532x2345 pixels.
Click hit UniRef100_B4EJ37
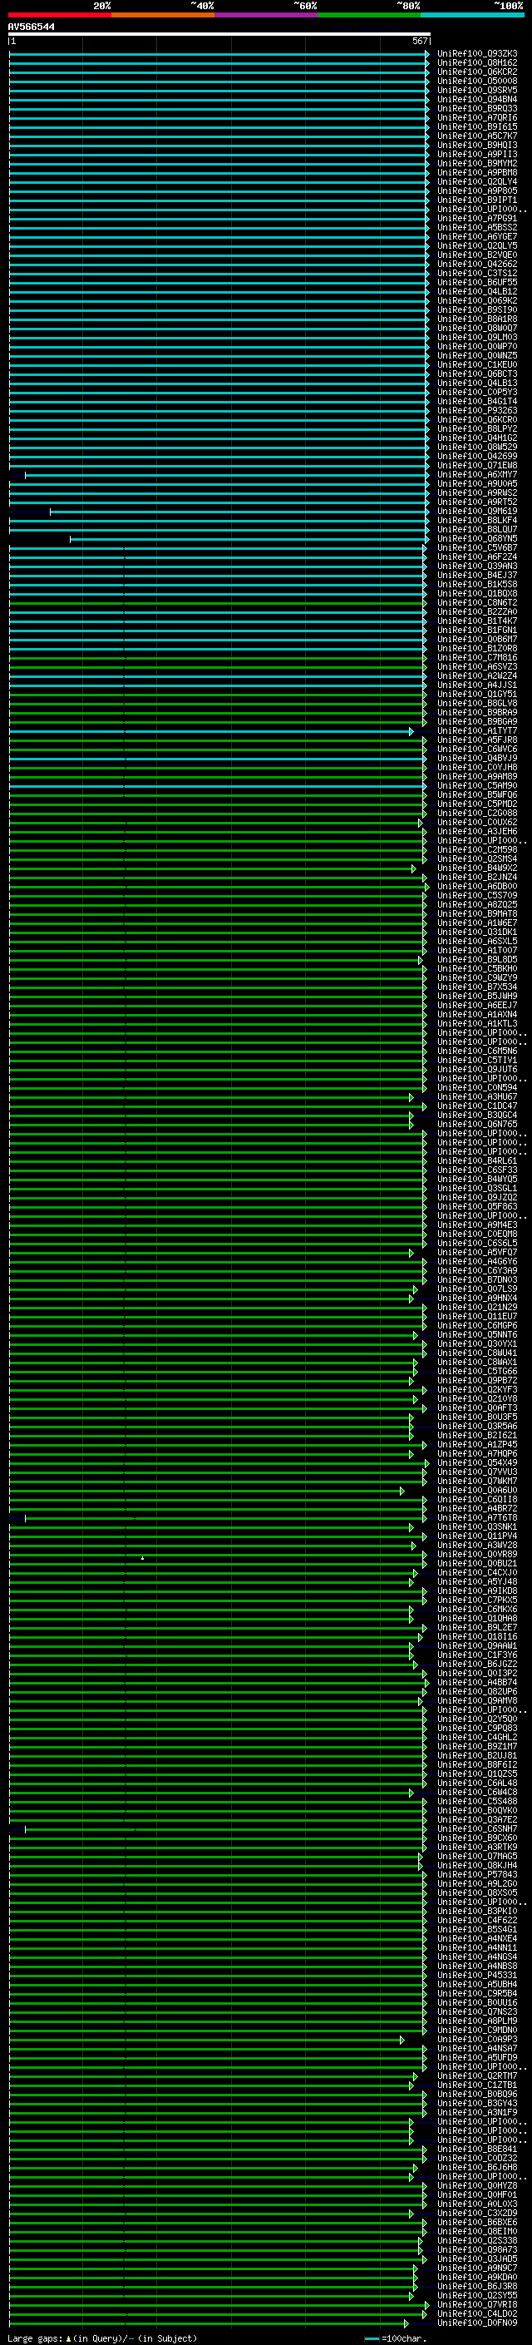(477, 576)
